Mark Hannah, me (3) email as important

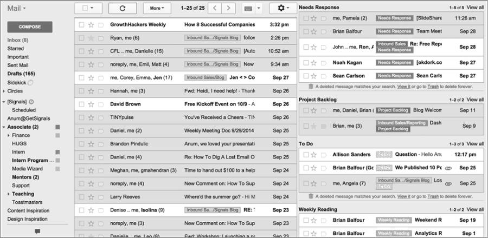(x=101, y=91)
